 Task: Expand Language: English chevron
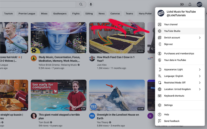tap(200, 76)
